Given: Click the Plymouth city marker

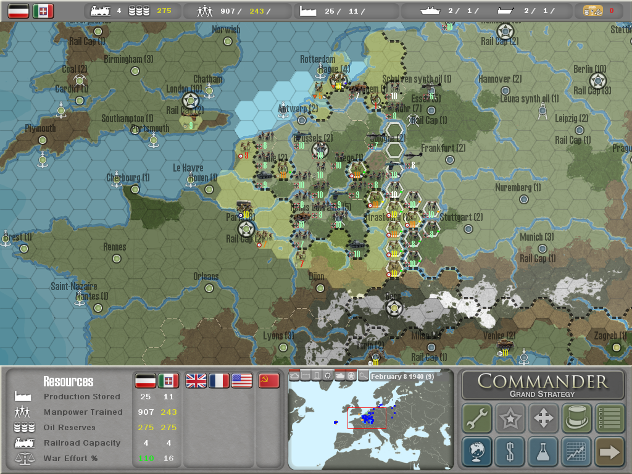Looking at the screenshot, I should coord(43,140).
